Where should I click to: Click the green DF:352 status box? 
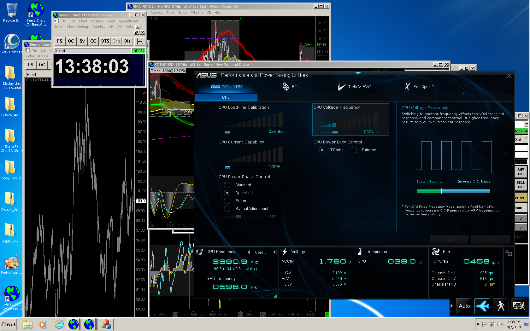coord(139,51)
